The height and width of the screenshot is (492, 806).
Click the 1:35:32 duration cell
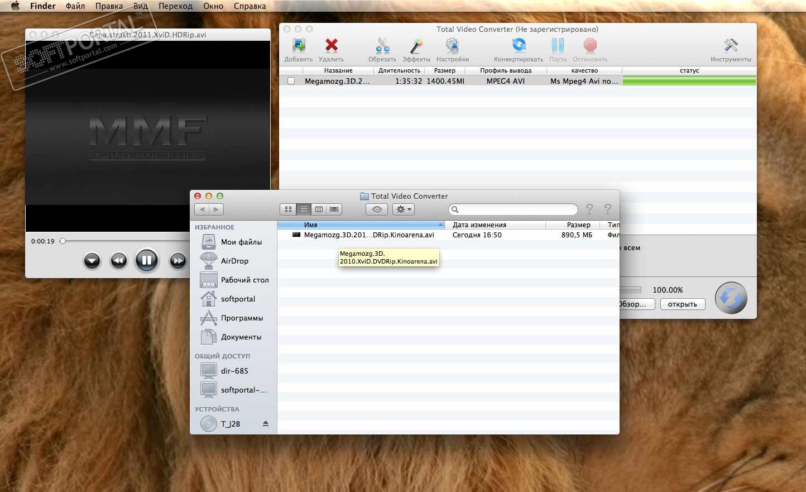(x=409, y=81)
